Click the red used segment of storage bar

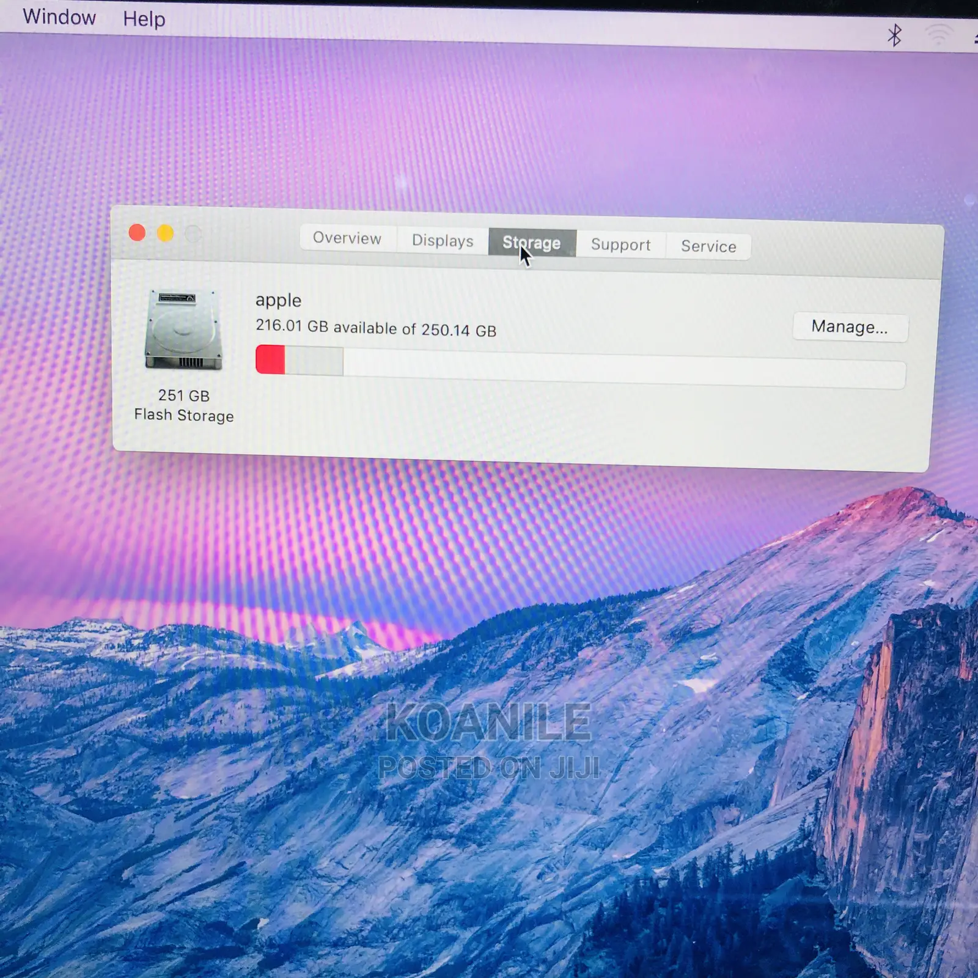pyautogui.click(x=270, y=359)
